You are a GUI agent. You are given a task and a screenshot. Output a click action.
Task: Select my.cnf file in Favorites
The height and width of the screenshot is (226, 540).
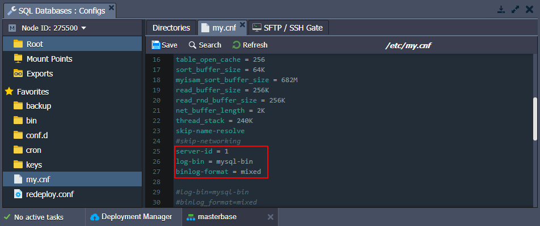[73, 179]
